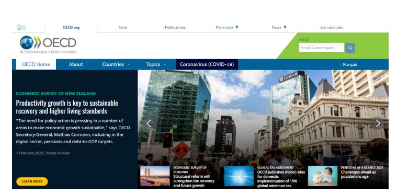Screen dimensions: 397x195
Task: Click the small grey globe icon in top bar
Action: click(21, 28)
